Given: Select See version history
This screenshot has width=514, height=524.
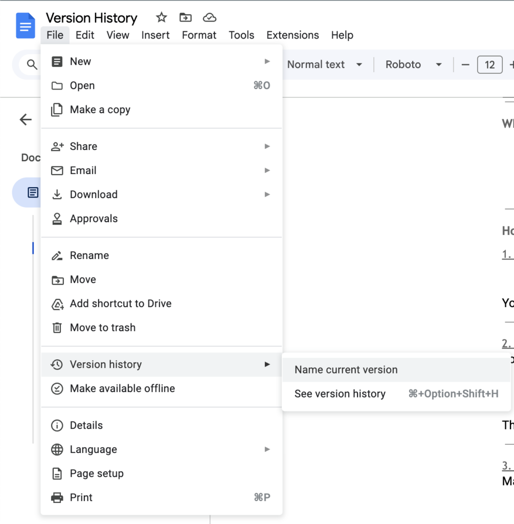Looking at the screenshot, I should pos(340,394).
